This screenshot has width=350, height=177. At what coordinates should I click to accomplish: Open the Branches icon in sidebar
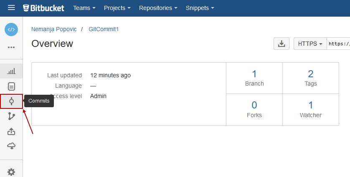point(11,116)
